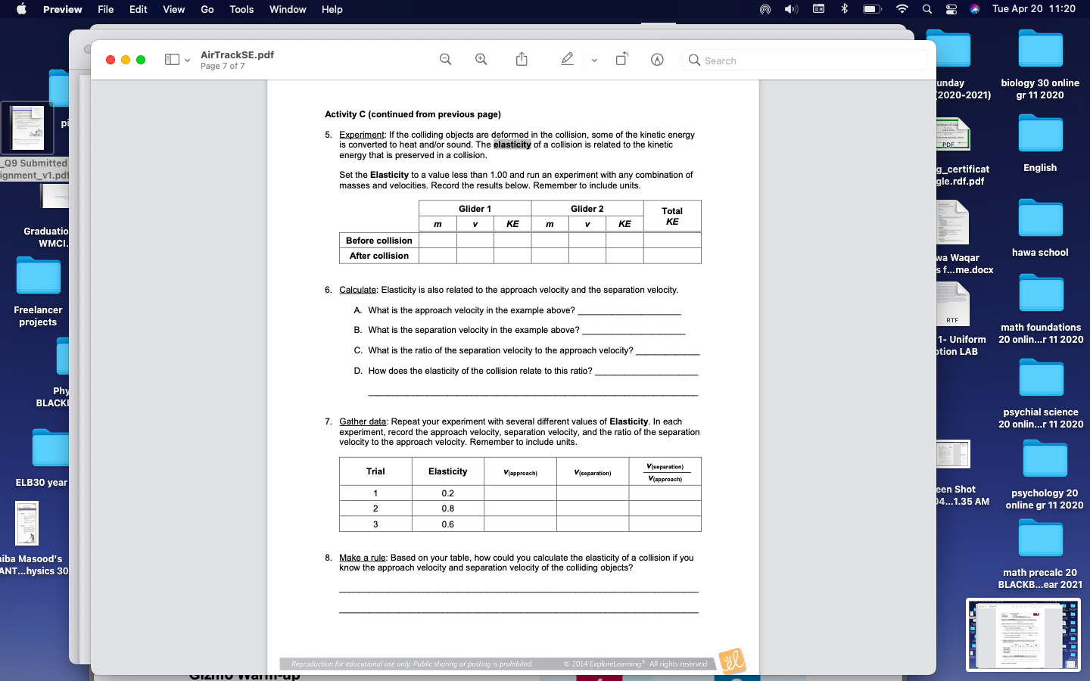Click the AirPlay audio icon in menu bar
This screenshot has width=1090, height=681.
coord(765,9)
